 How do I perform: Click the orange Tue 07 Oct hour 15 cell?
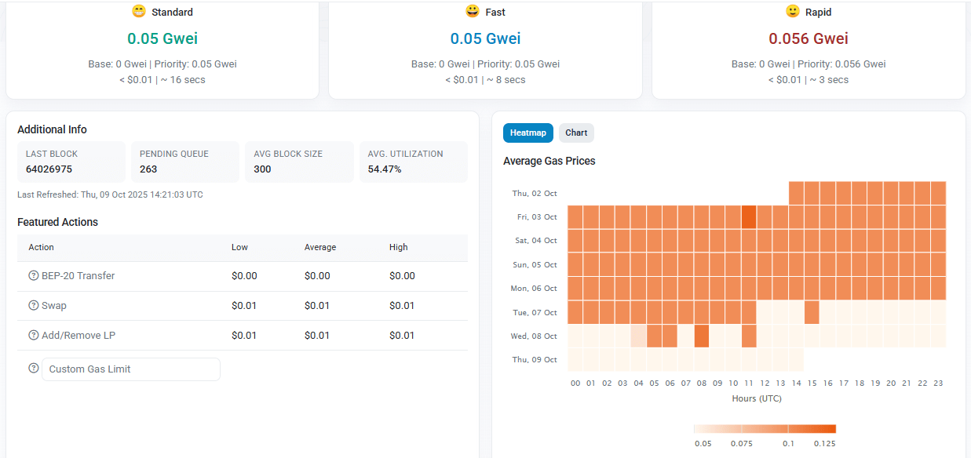click(812, 312)
